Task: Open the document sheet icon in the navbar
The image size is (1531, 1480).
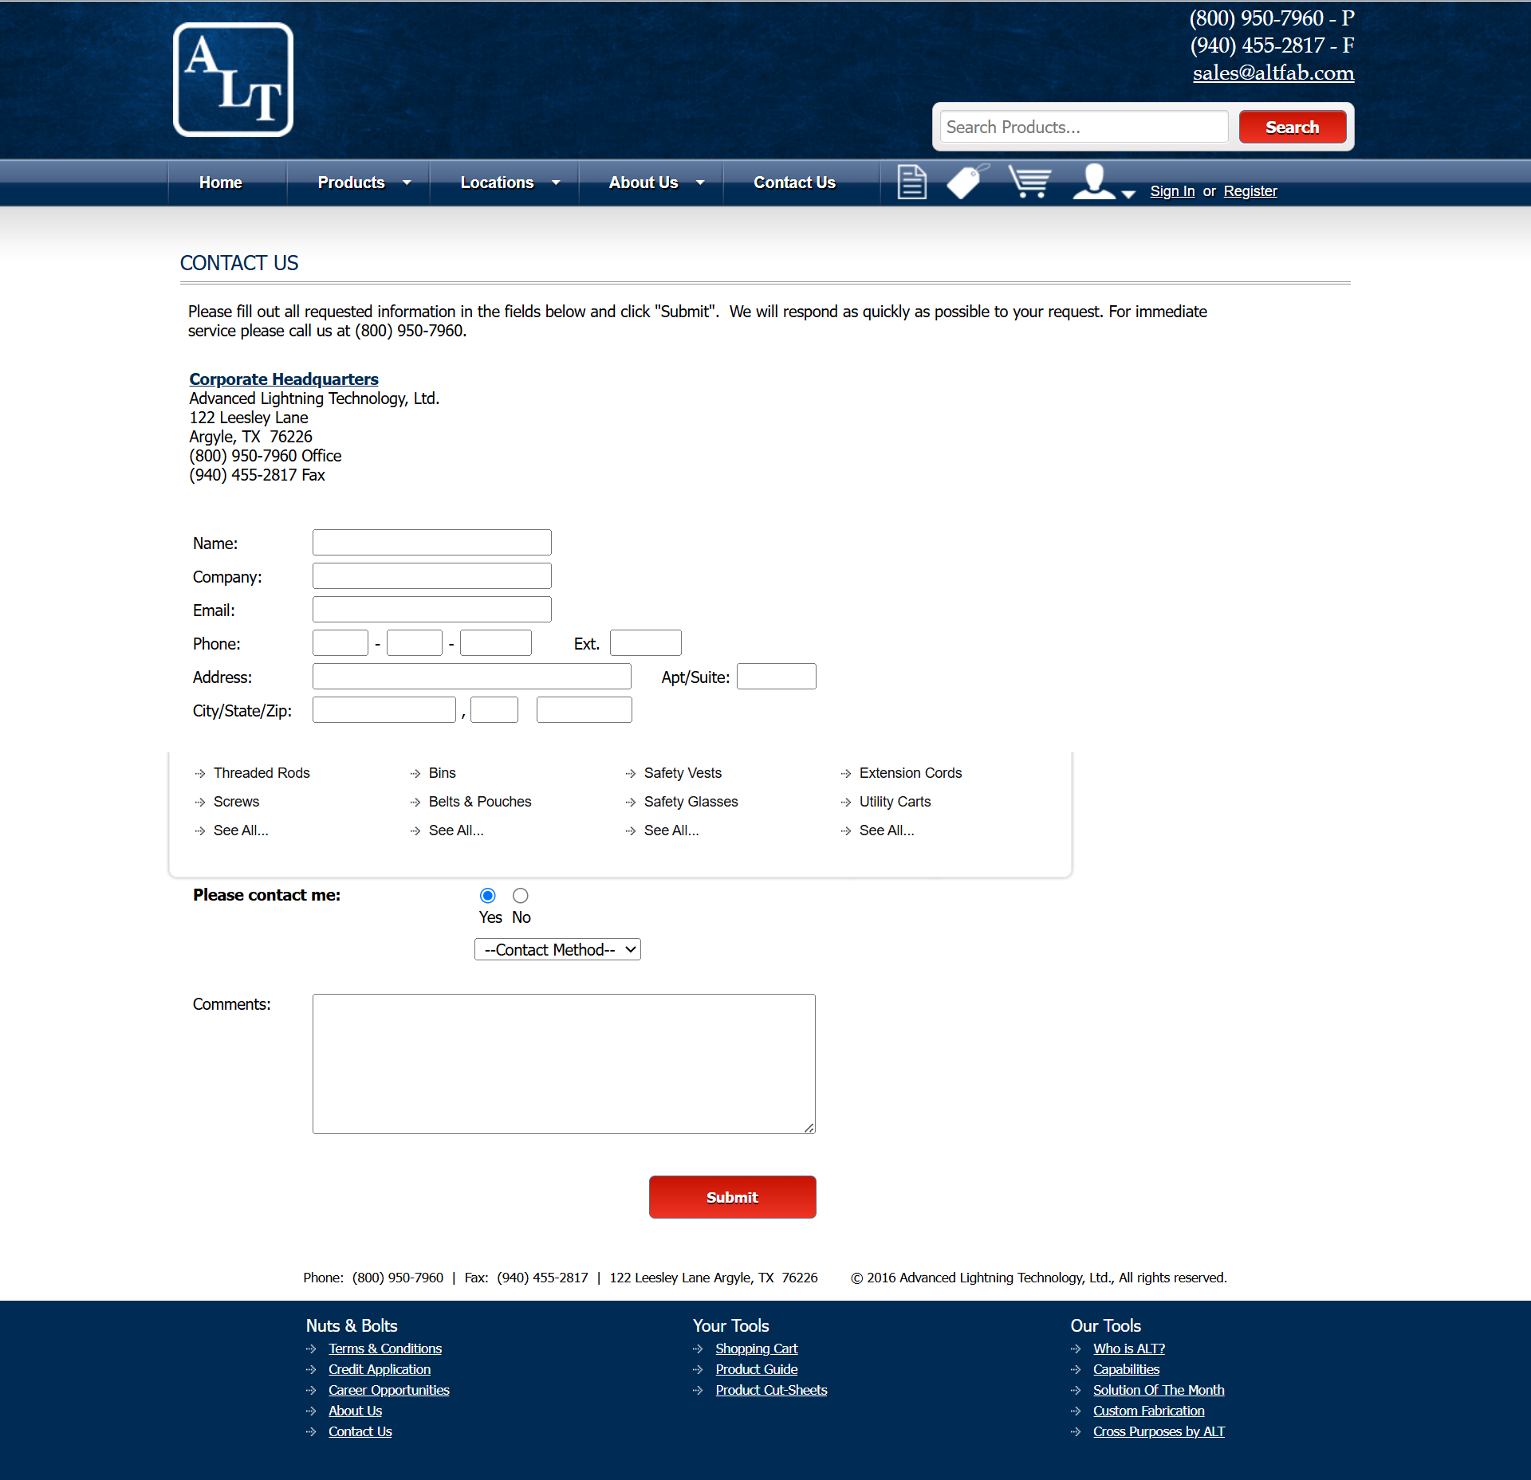Action: coord(911,182)
